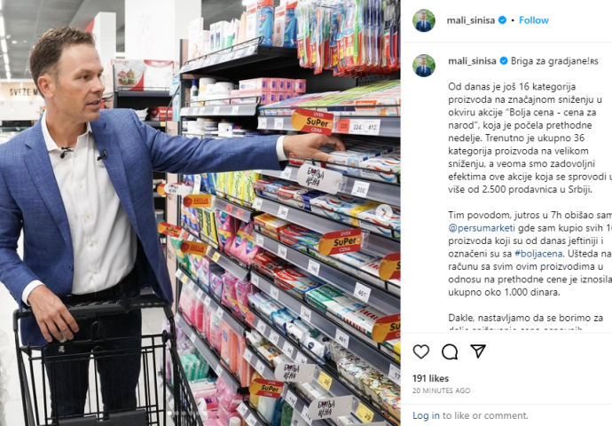Like the post with the heart icon

pyautogui.click(x=420, y=351)
